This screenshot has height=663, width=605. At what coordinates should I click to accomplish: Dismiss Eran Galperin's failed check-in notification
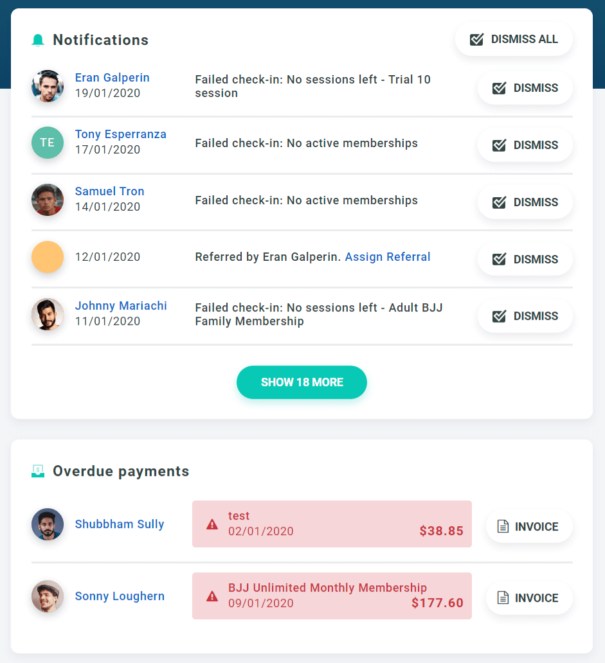click(525, 88)
